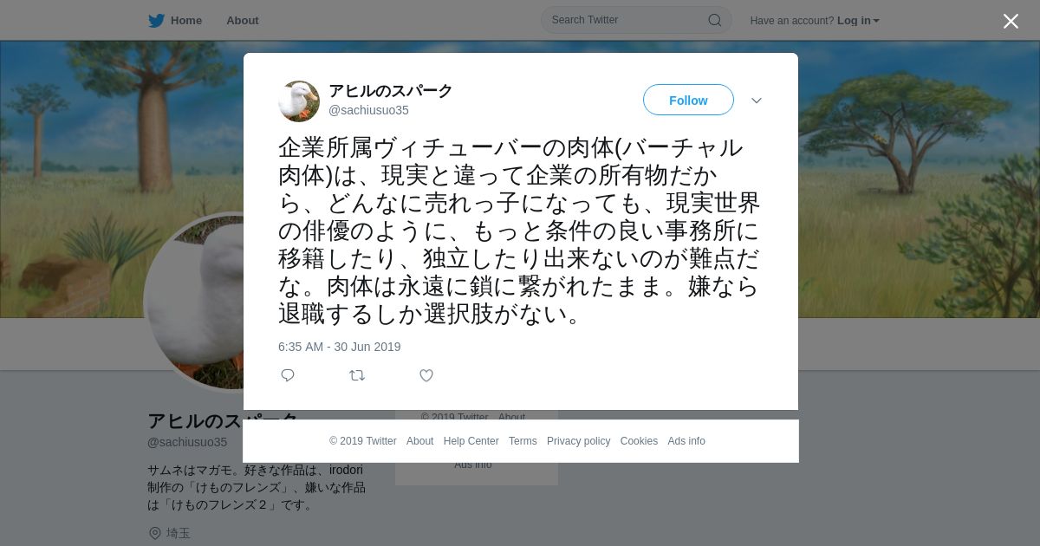Open the duck avatar in tweet header
This screenshot has width=1040, height=546.
click(x=299, y=101)
